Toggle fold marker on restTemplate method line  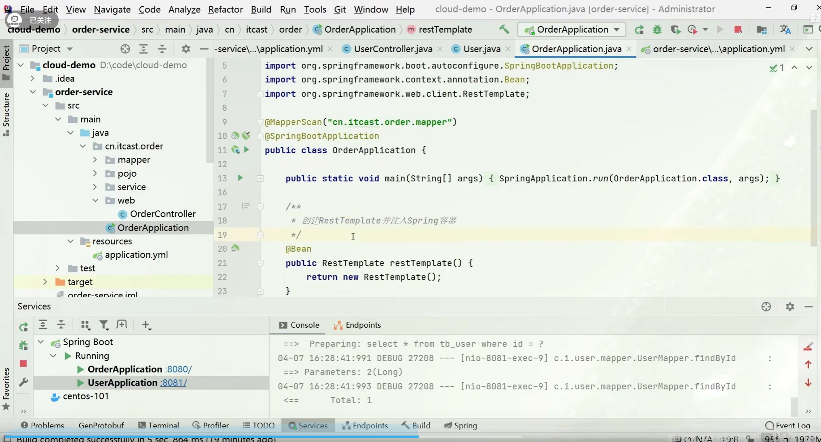260,263
